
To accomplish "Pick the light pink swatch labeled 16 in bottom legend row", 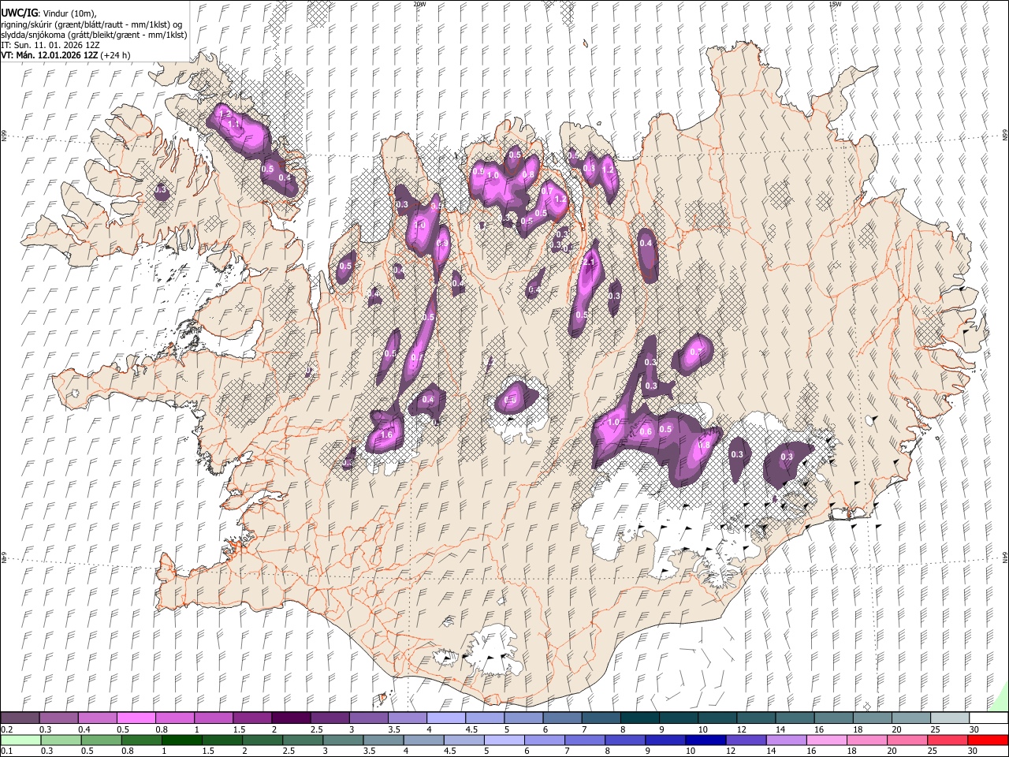I will (x=826, y=740).
